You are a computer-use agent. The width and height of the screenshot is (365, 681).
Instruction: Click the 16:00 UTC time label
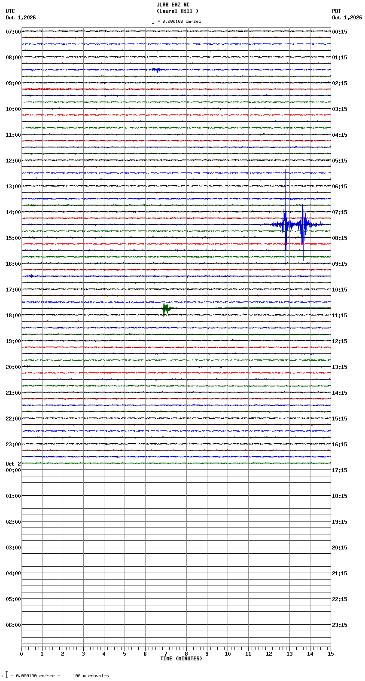tap(13, 264)
